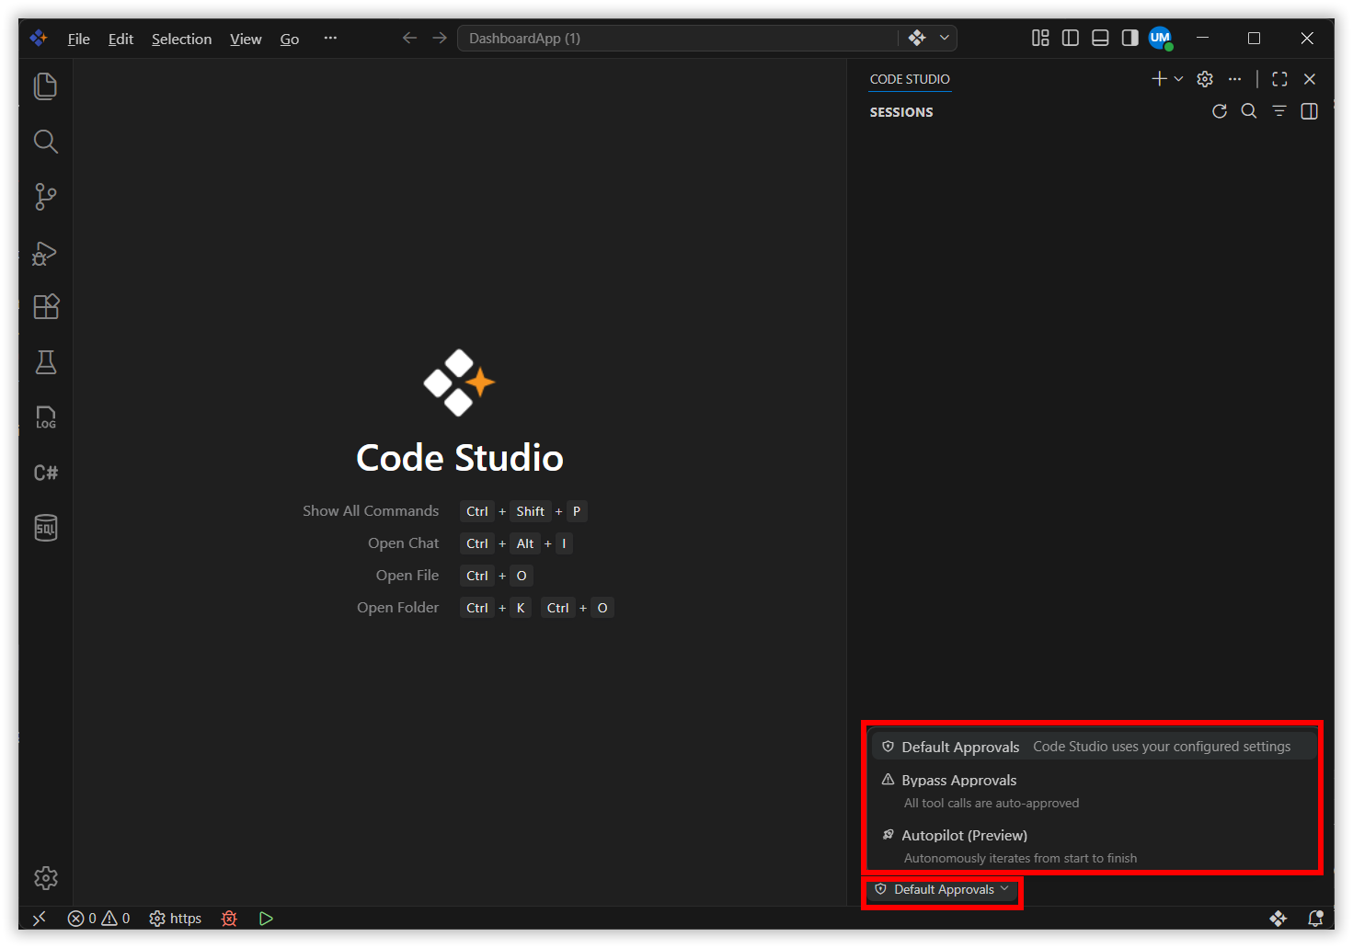Open the Edit menu
Image resolution: width=1353 pixels, height=948 pixels.
pyautogui.click(x=120, y=39)
